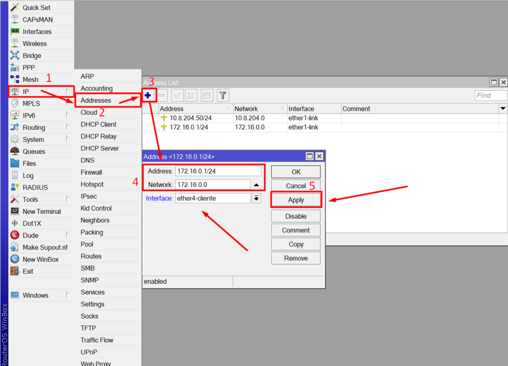Screen dimensions: 508x366
Task: Click the Interfaces icon in sidebar
Action: 14,31
